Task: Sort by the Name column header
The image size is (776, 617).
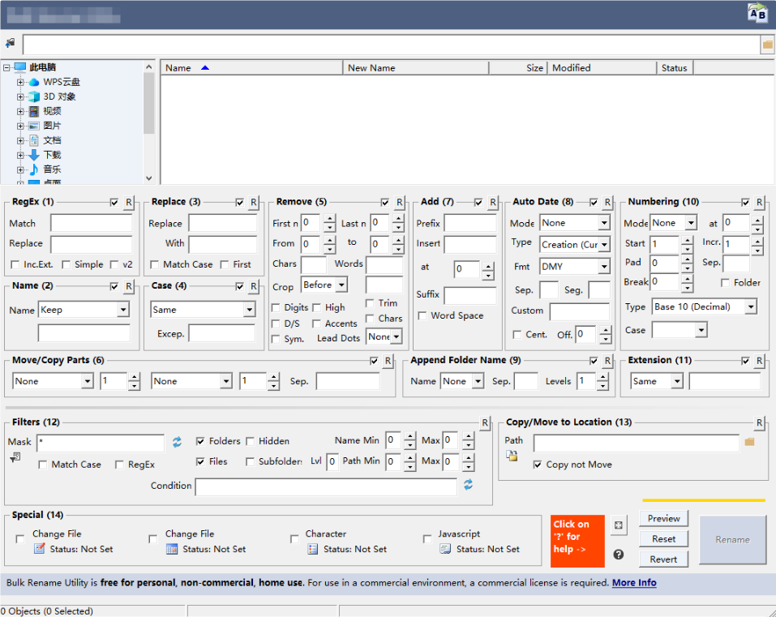Action: click(251, 68)
